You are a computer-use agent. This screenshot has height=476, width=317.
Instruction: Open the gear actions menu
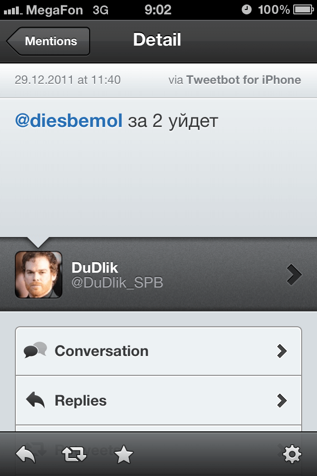point(292,455)
